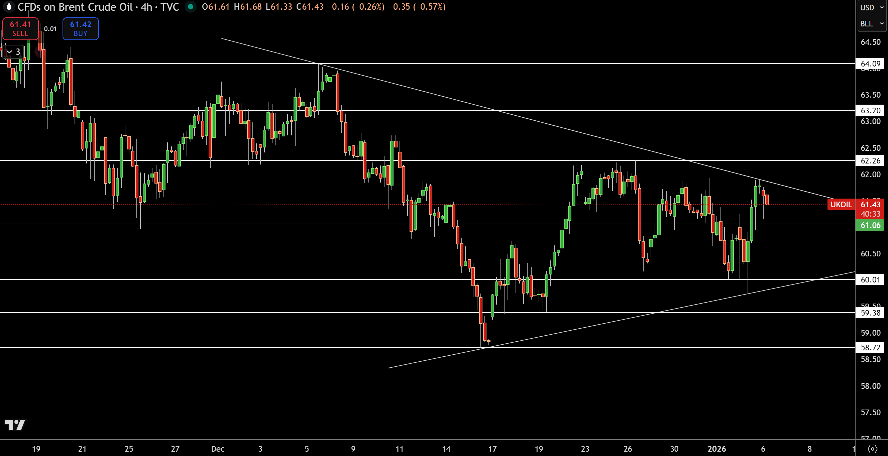Screen dimensions: 888x456
Task: Click the 62.00 price scale label
Action: click(x=870, y=175)
